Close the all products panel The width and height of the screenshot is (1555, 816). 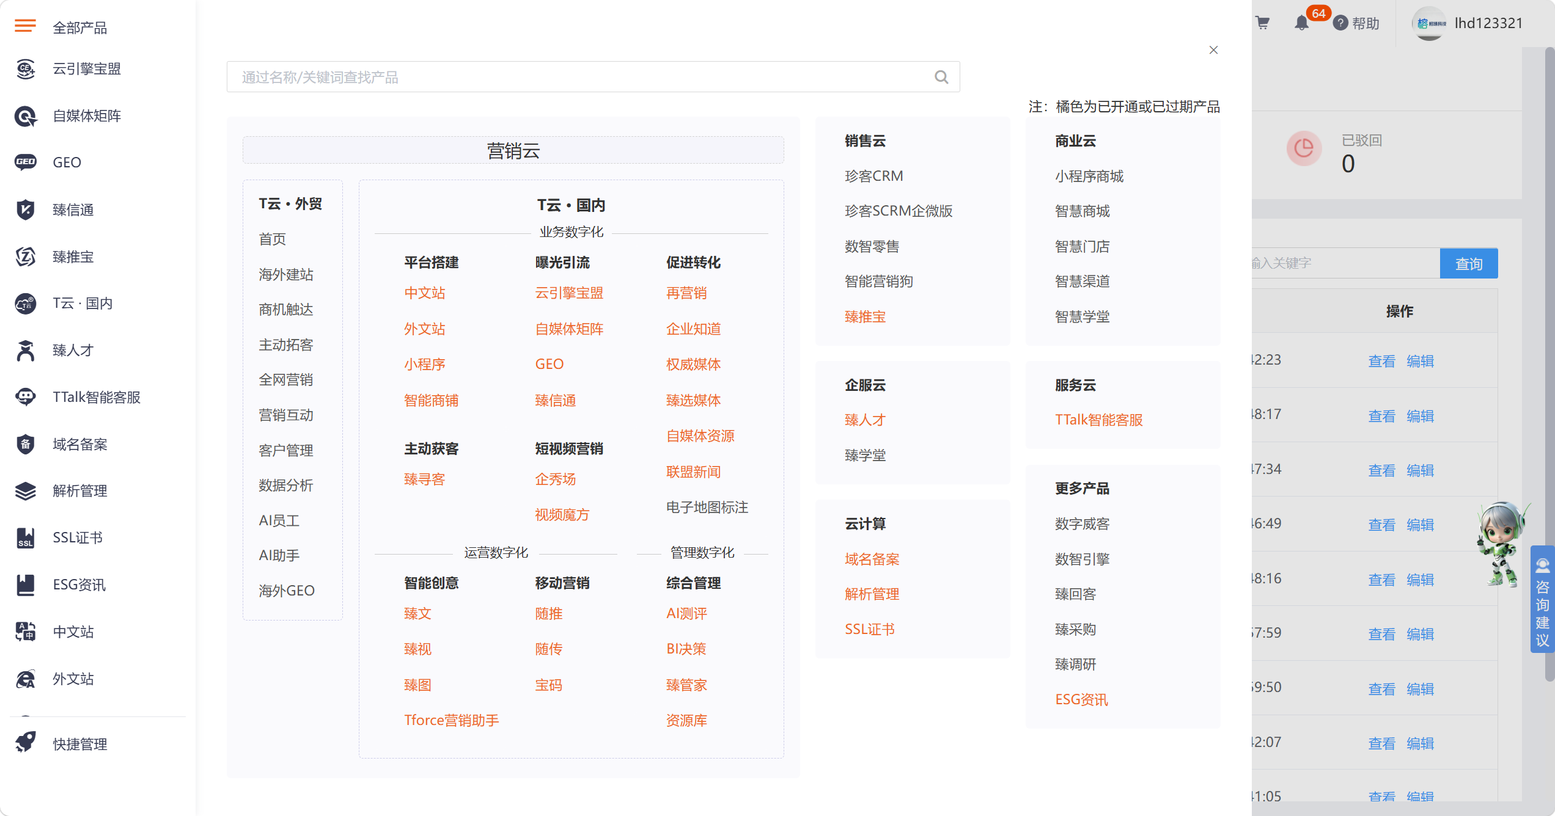point(1213,50)
